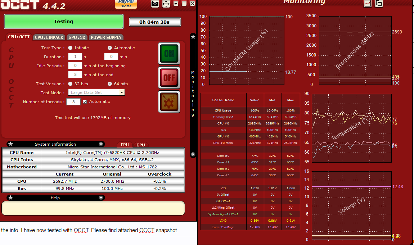The height and width of the screenshot is (245, 414).
Task: Expand the System Information dropdown arrow
Action: (x=101, y=144)
